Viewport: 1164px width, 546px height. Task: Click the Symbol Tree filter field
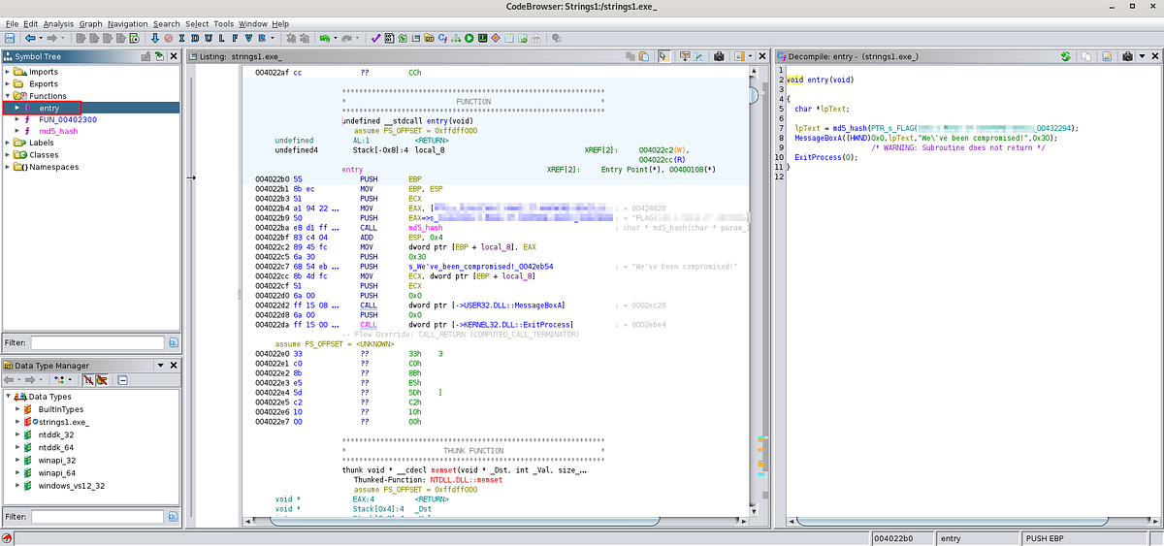click(x=97, y=342)
